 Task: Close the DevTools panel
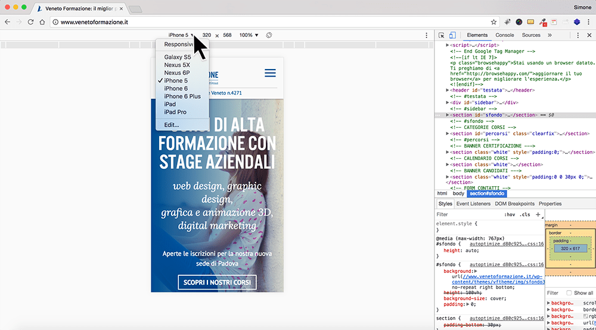(589, 35)
